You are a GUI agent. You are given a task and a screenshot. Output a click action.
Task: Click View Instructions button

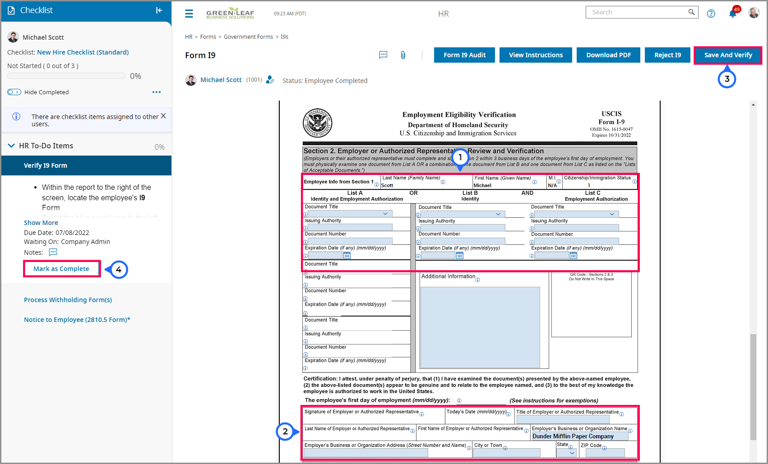tap(536, 55)
